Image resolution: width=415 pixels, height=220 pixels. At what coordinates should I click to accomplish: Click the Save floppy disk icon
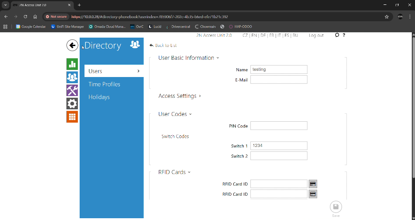click(x=336, y=207)
